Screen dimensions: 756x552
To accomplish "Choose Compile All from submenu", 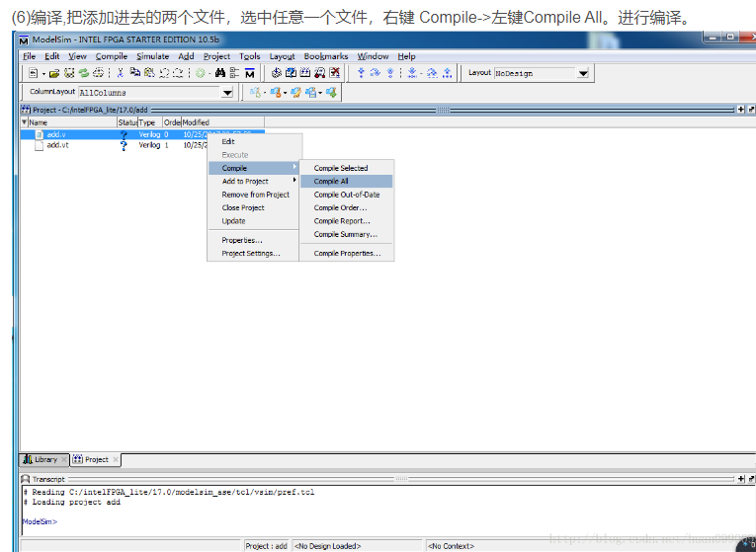I will [346, 181].
